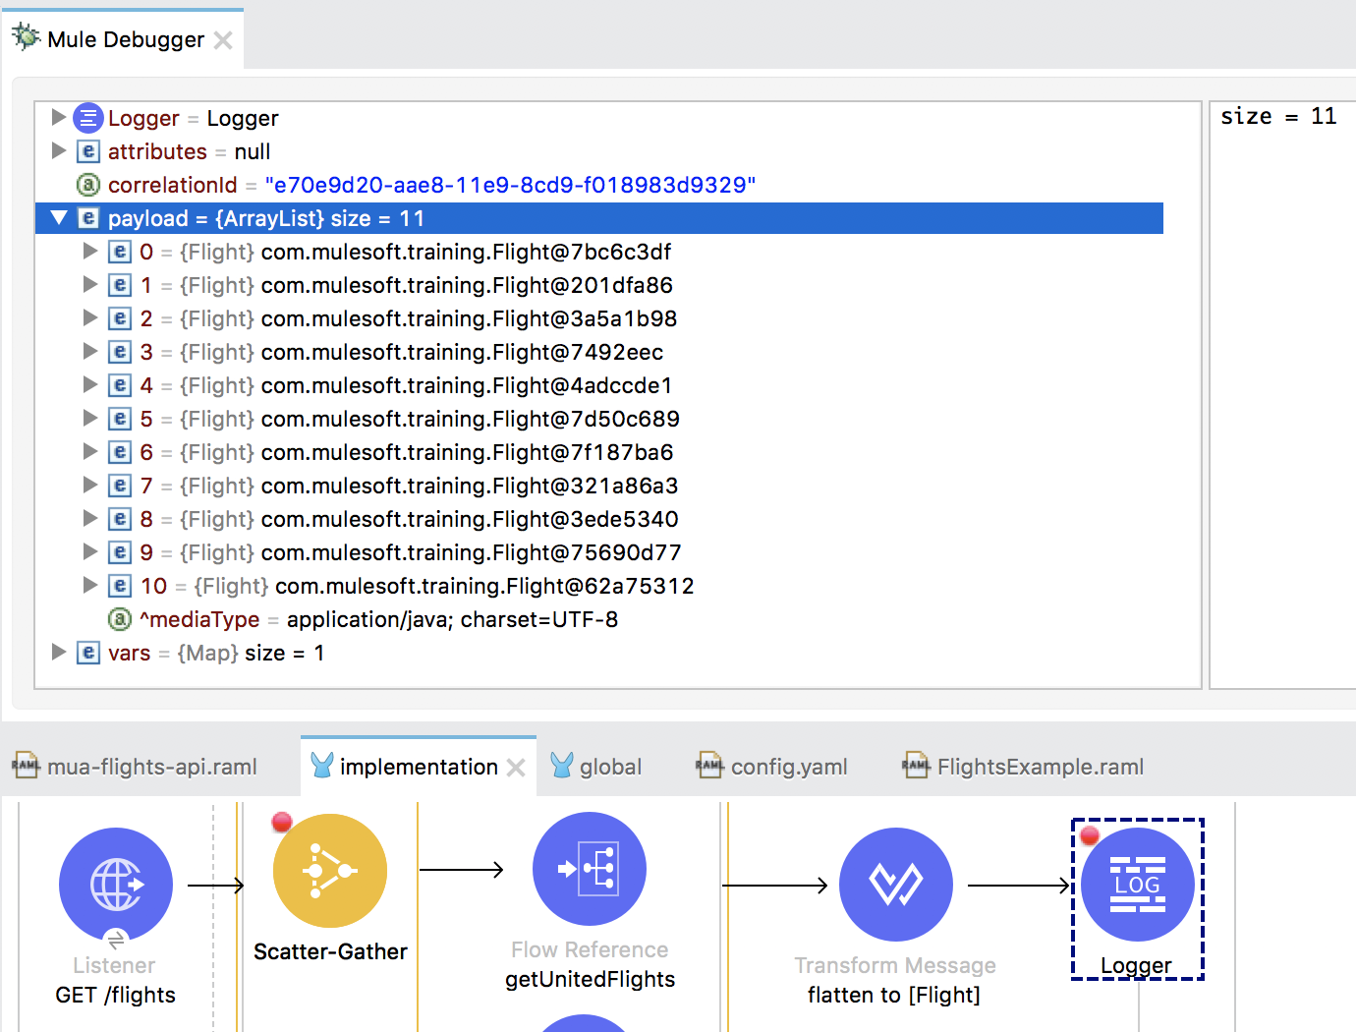Expand Flight item 1
This screenshot has width=1356, height=1032.
point(89,284)
